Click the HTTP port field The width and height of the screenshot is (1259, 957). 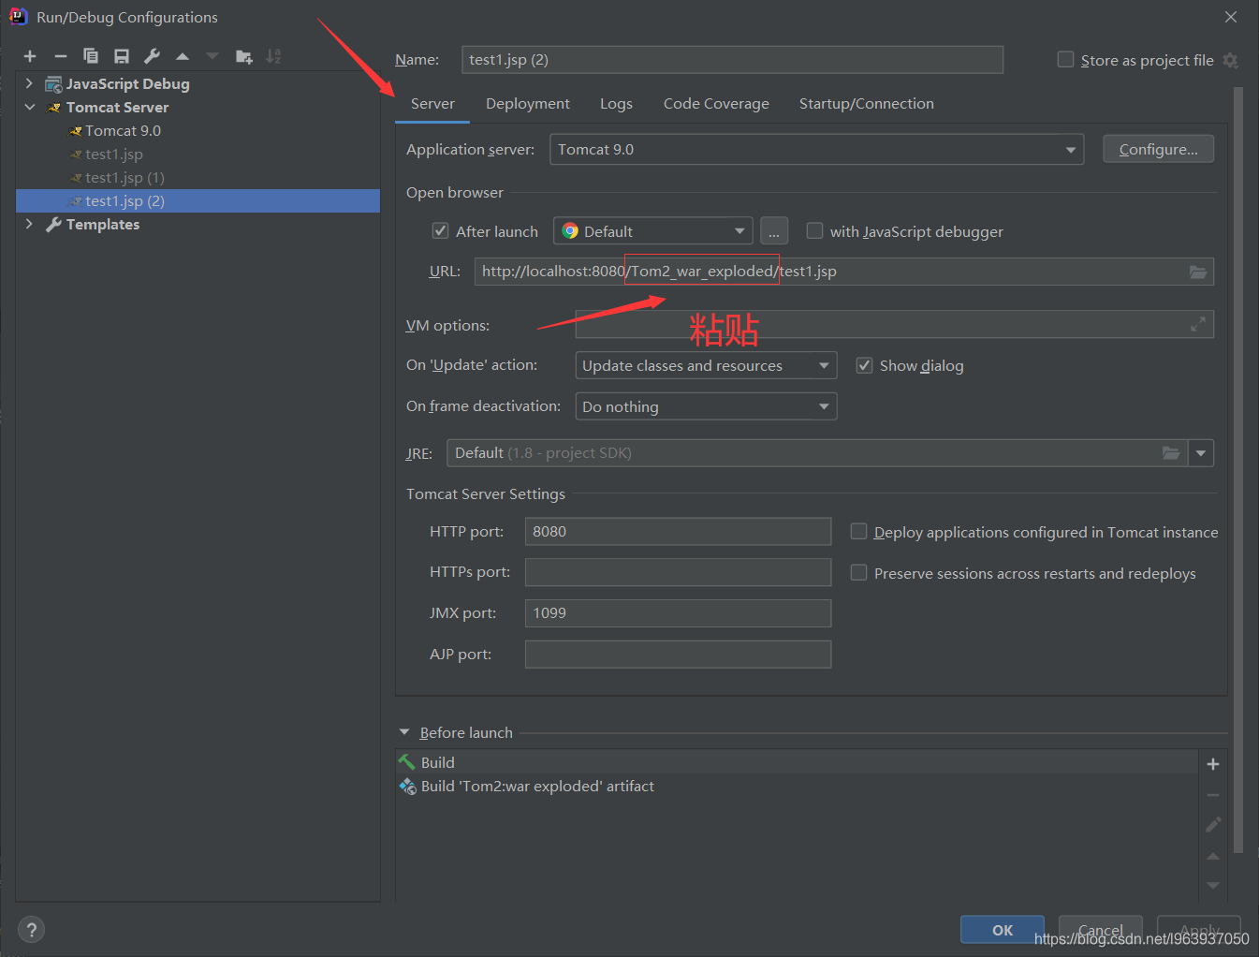678,531
